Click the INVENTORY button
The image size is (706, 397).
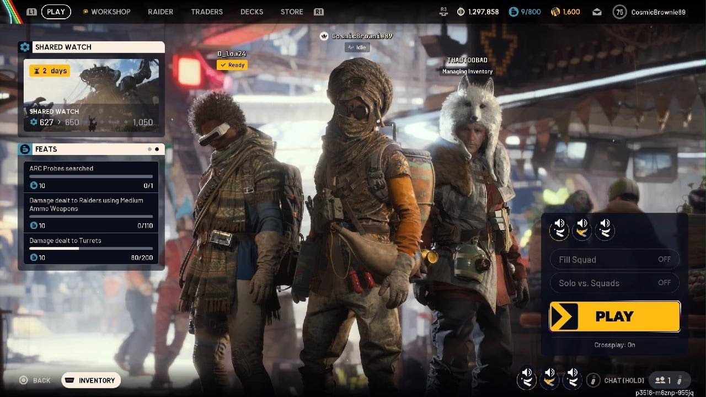click(91, 380)
